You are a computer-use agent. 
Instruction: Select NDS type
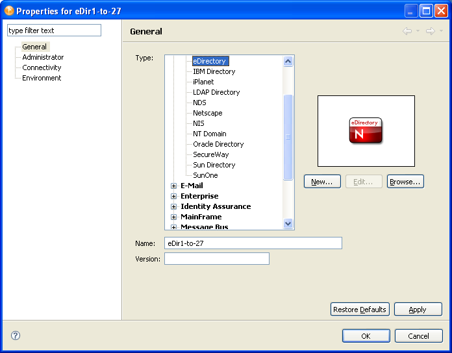click(199, 103)
